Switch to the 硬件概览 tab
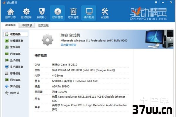The height and width of the screenshot is (117, 176). pos(10,25)
